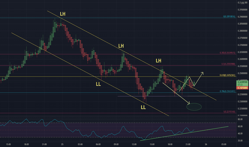The image size is (249, 147).
Task: Select the purple horizontal support line
Action: (x=162, y=96)
